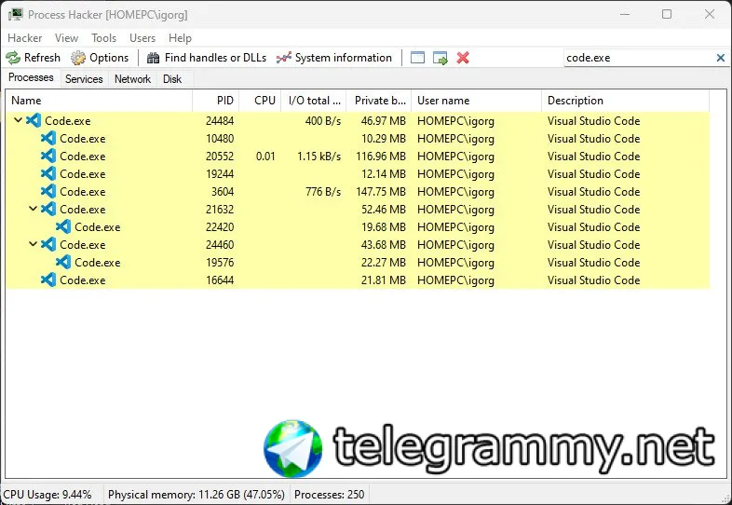Viewport: 732px width, 505px height.
Task: Minimize the Process Hacker window
Action: (625, 15)
